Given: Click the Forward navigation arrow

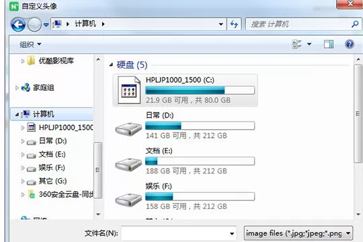Looking at the screenshot, I should coord(34,24).
